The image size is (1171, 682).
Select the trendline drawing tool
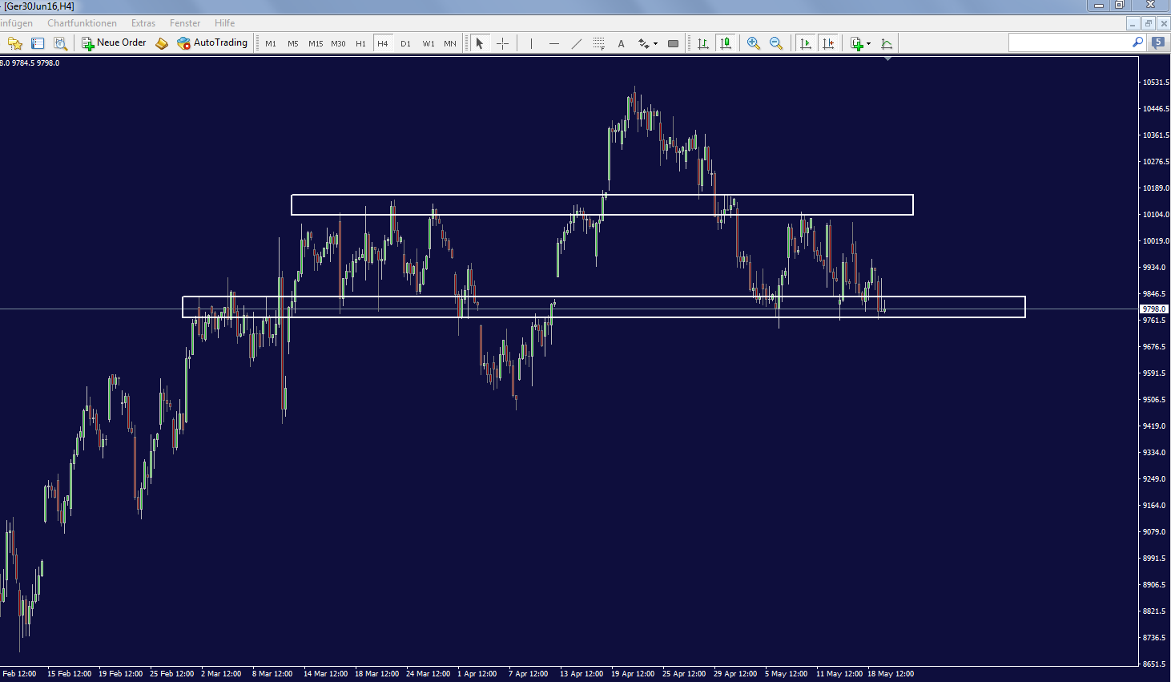point(576,43)
